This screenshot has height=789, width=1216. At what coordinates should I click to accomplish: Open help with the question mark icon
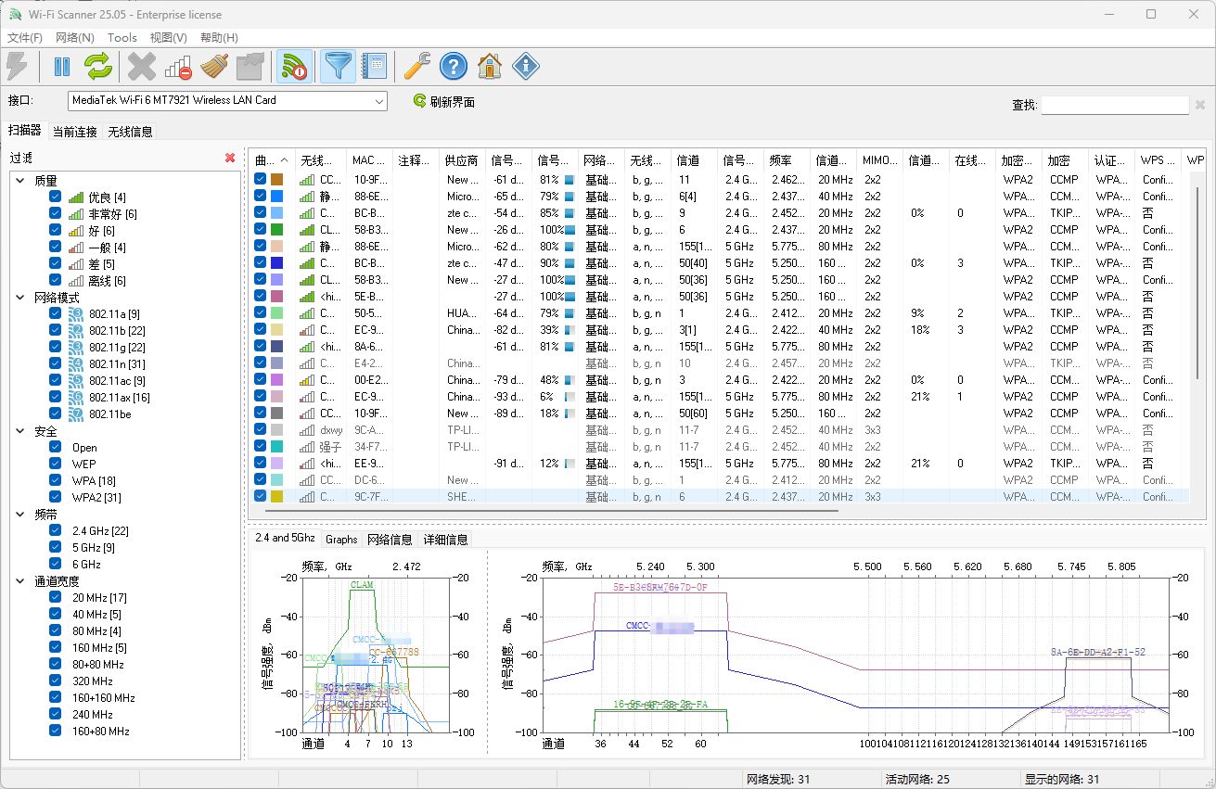(x=453, y=66)
